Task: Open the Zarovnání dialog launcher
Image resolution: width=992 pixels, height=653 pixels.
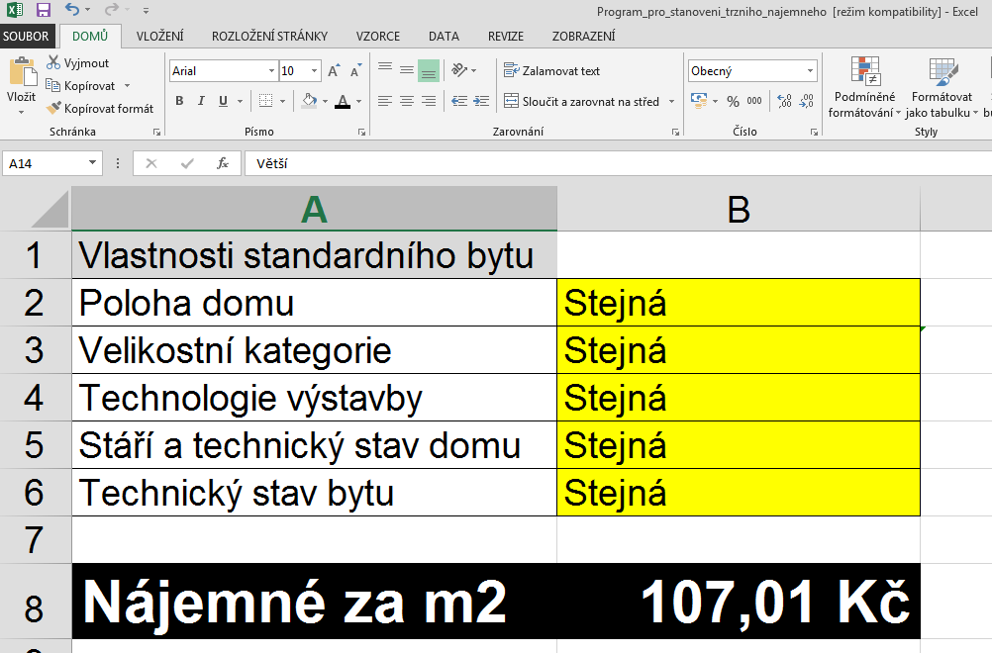Action: pos(675,133)
